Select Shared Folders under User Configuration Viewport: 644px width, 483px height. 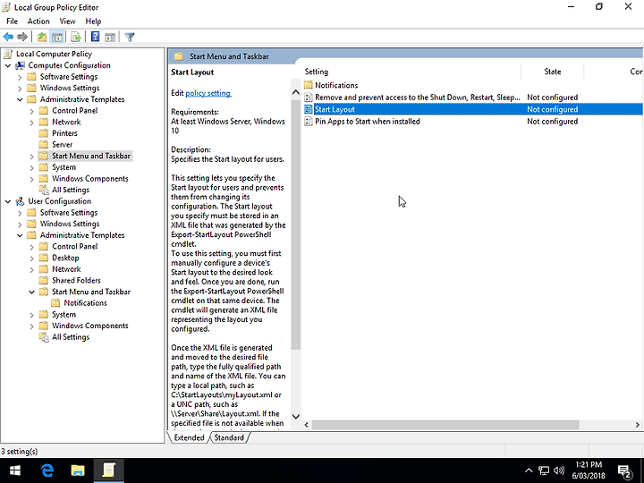coord(76,281)
